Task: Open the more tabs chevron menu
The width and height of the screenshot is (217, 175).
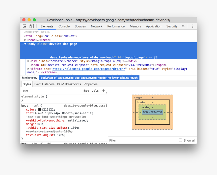Action: [x=183, y=26]
